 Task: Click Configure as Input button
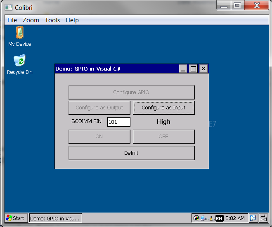pyautogui.click(x=164, y=108)
